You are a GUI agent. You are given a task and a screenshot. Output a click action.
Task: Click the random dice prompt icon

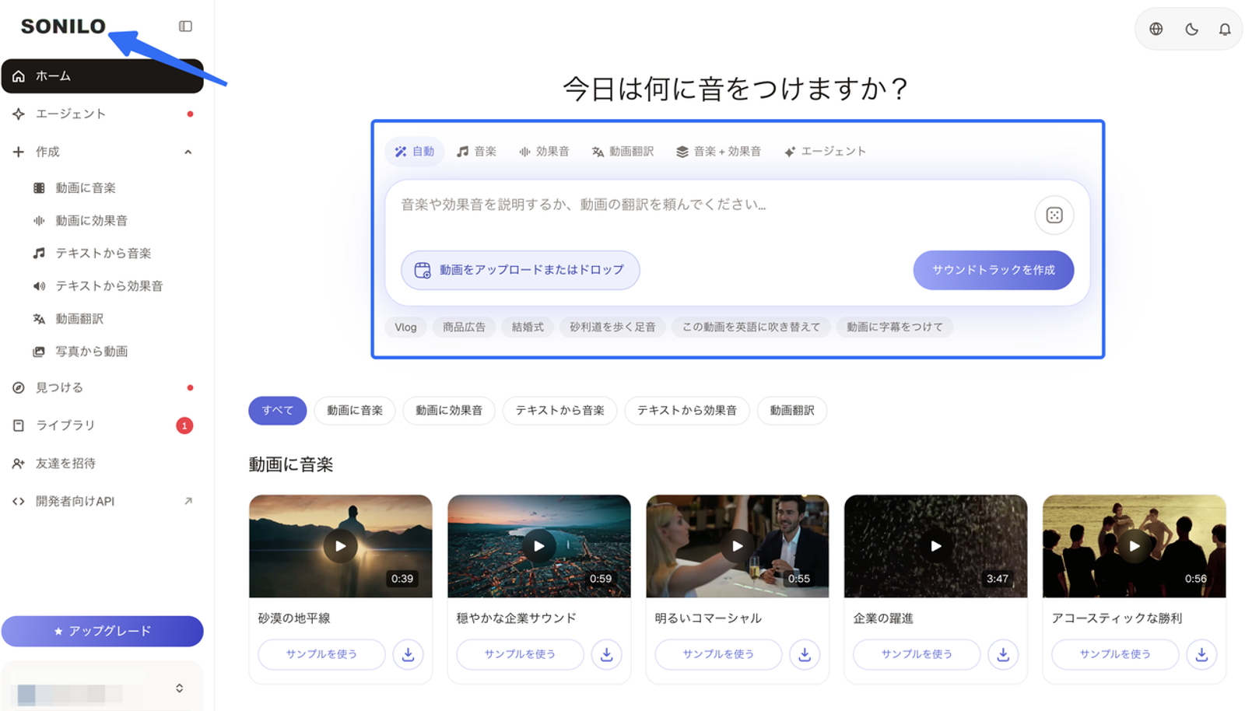tap(1054, 215)
